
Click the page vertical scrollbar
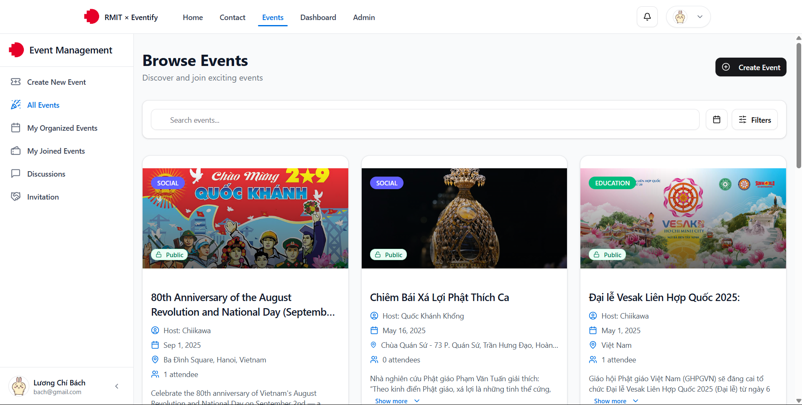[x=798, y=104]
